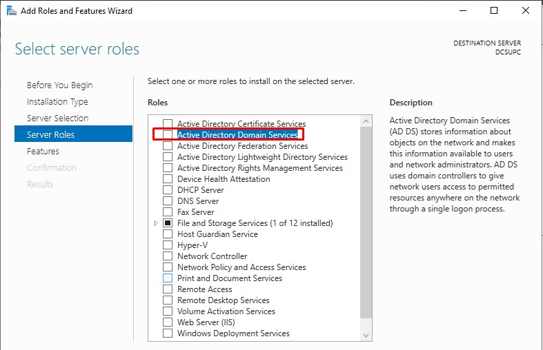Click the roles list scroll down arrow
Image resolution: width=543 pixels, height=350 pixels.
(x=366, y=334)
